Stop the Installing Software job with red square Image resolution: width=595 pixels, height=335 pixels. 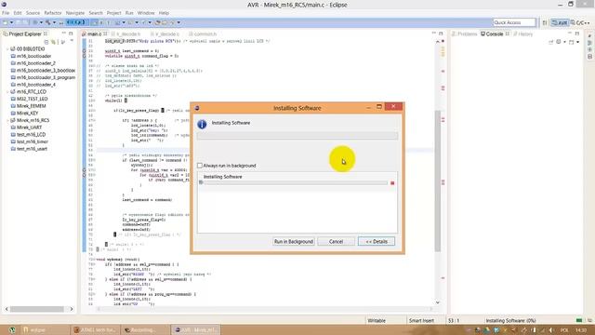click(392, 183)
